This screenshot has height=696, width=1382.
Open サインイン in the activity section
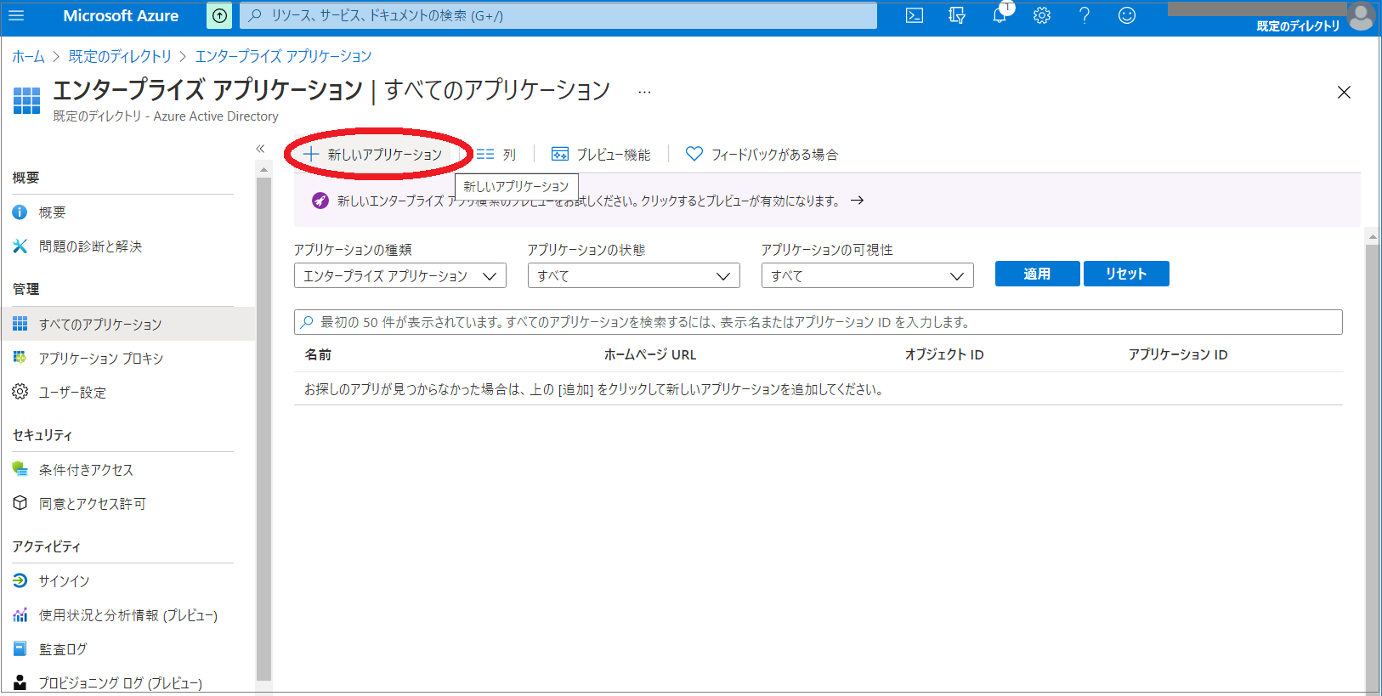pyautogui.click(x=64, y=581)
